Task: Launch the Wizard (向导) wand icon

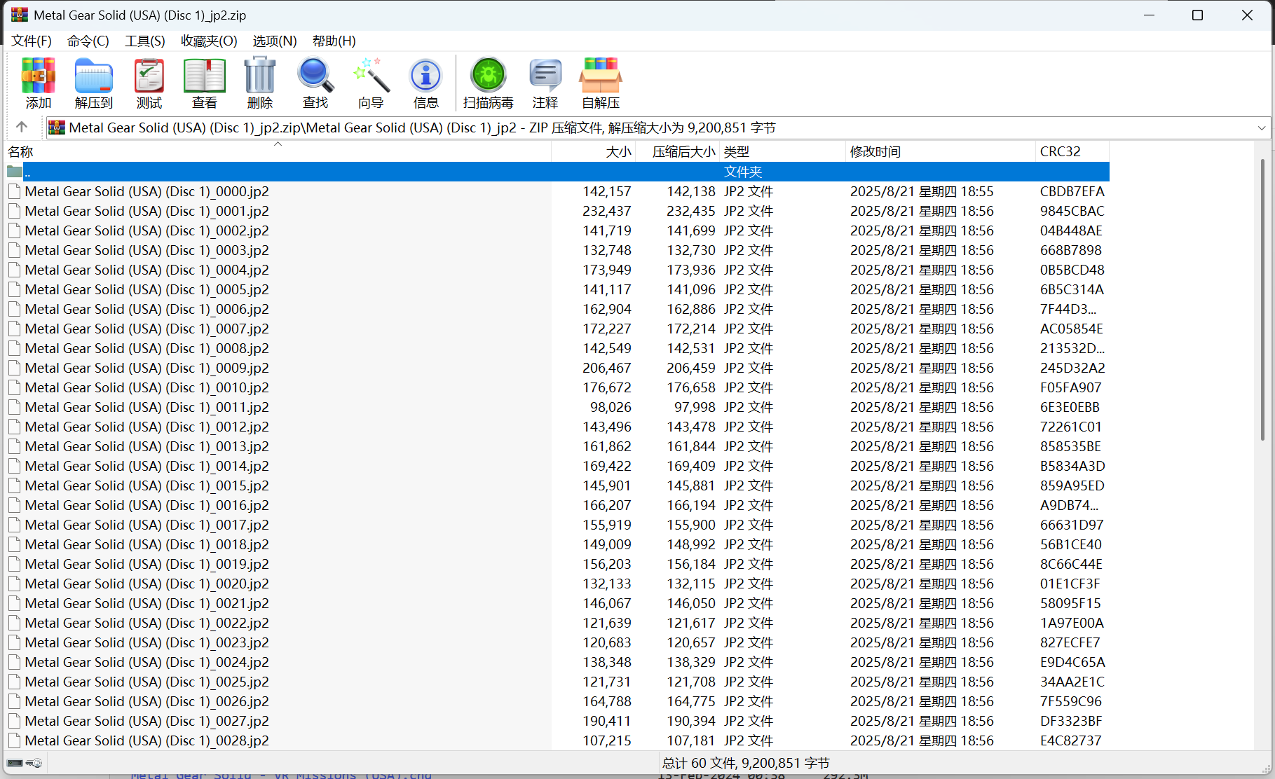Action: [x=371, y=77]
